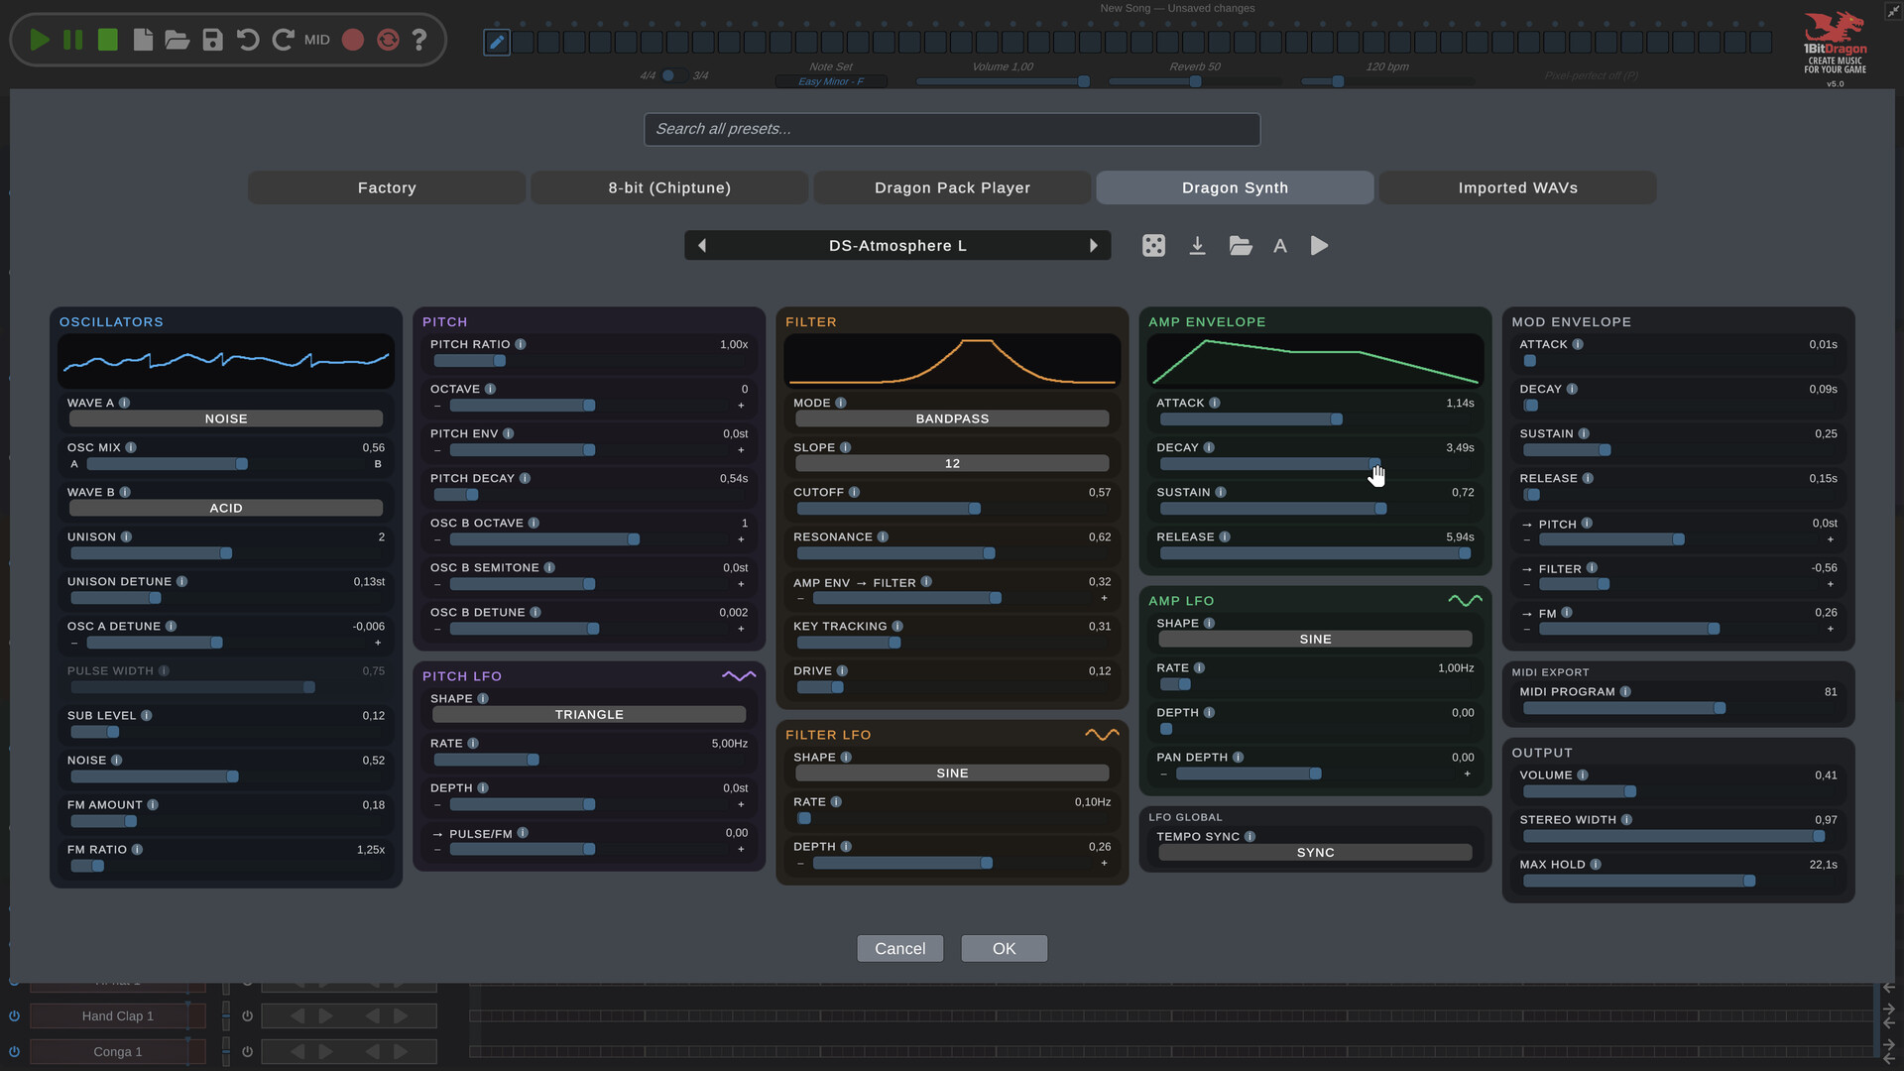Adjust the filter Cutoff slider
1904x1071 pixels.
click(x=952, y=509)
